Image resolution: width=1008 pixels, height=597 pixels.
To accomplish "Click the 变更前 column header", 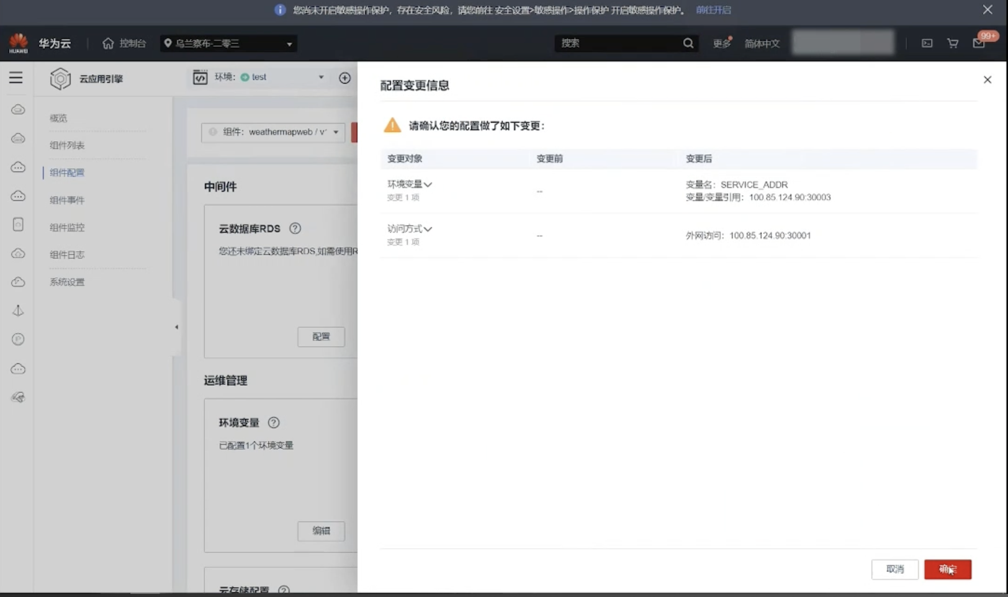I will tap(549, 159).
